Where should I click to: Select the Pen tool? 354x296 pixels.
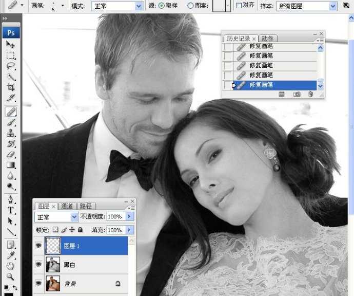tap(10, 200)
